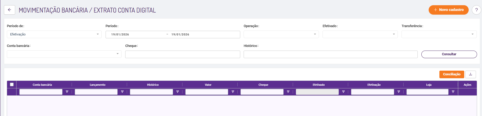Screen dimensions: 482x116
Task: Open filter icon for Loja column
Action: 453,92
